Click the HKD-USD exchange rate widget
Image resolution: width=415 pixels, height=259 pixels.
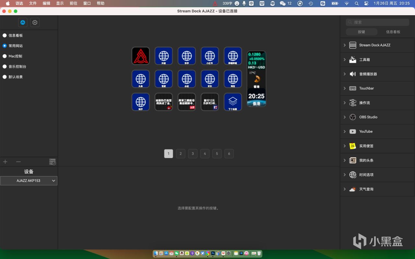256,61
